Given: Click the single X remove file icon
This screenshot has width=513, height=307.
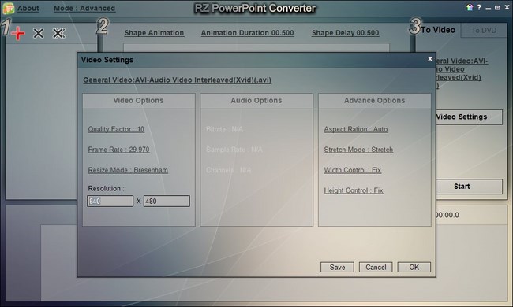Looking at the screenshot, I should click(x=39, y=33).
